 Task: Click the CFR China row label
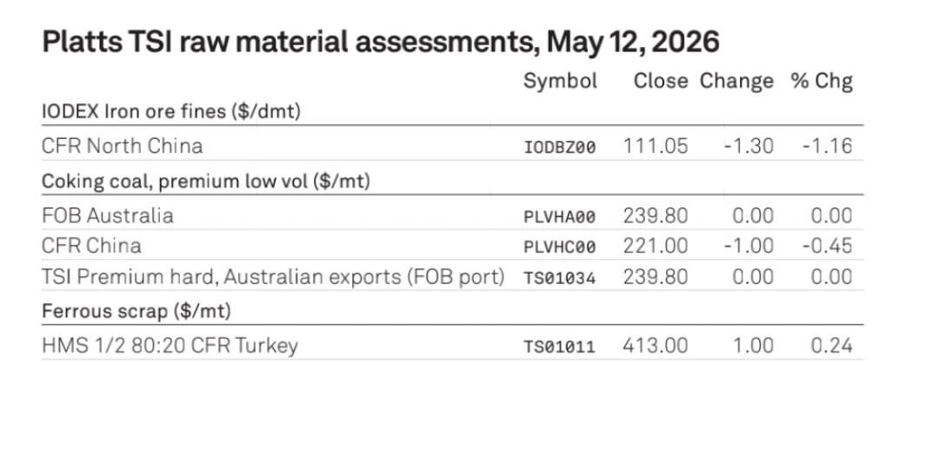[91, 246]
